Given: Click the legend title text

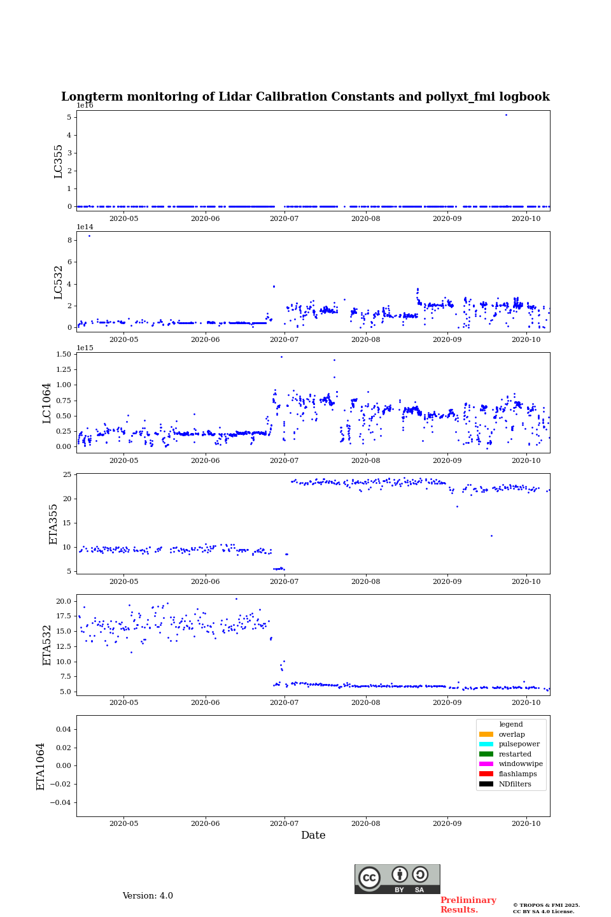Looking at the screenshot, I should pos(510,724).
